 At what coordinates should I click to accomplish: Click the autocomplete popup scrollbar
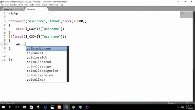point(68,64)
